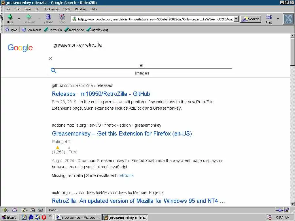The image size is (295, 221).
Task: Open the Window menu
Action: (x=81, y=9)
